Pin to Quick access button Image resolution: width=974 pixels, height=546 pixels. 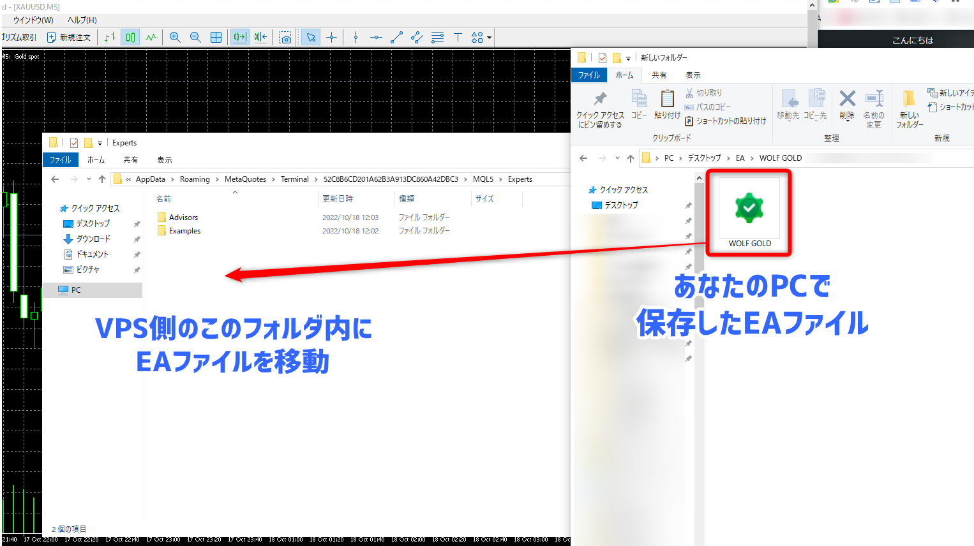point(600,109)
